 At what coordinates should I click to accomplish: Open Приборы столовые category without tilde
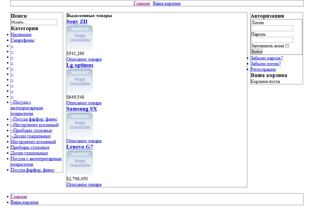pos(30,148)
